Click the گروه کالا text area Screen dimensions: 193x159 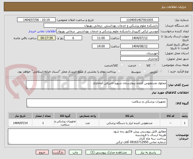pos(97,103)
